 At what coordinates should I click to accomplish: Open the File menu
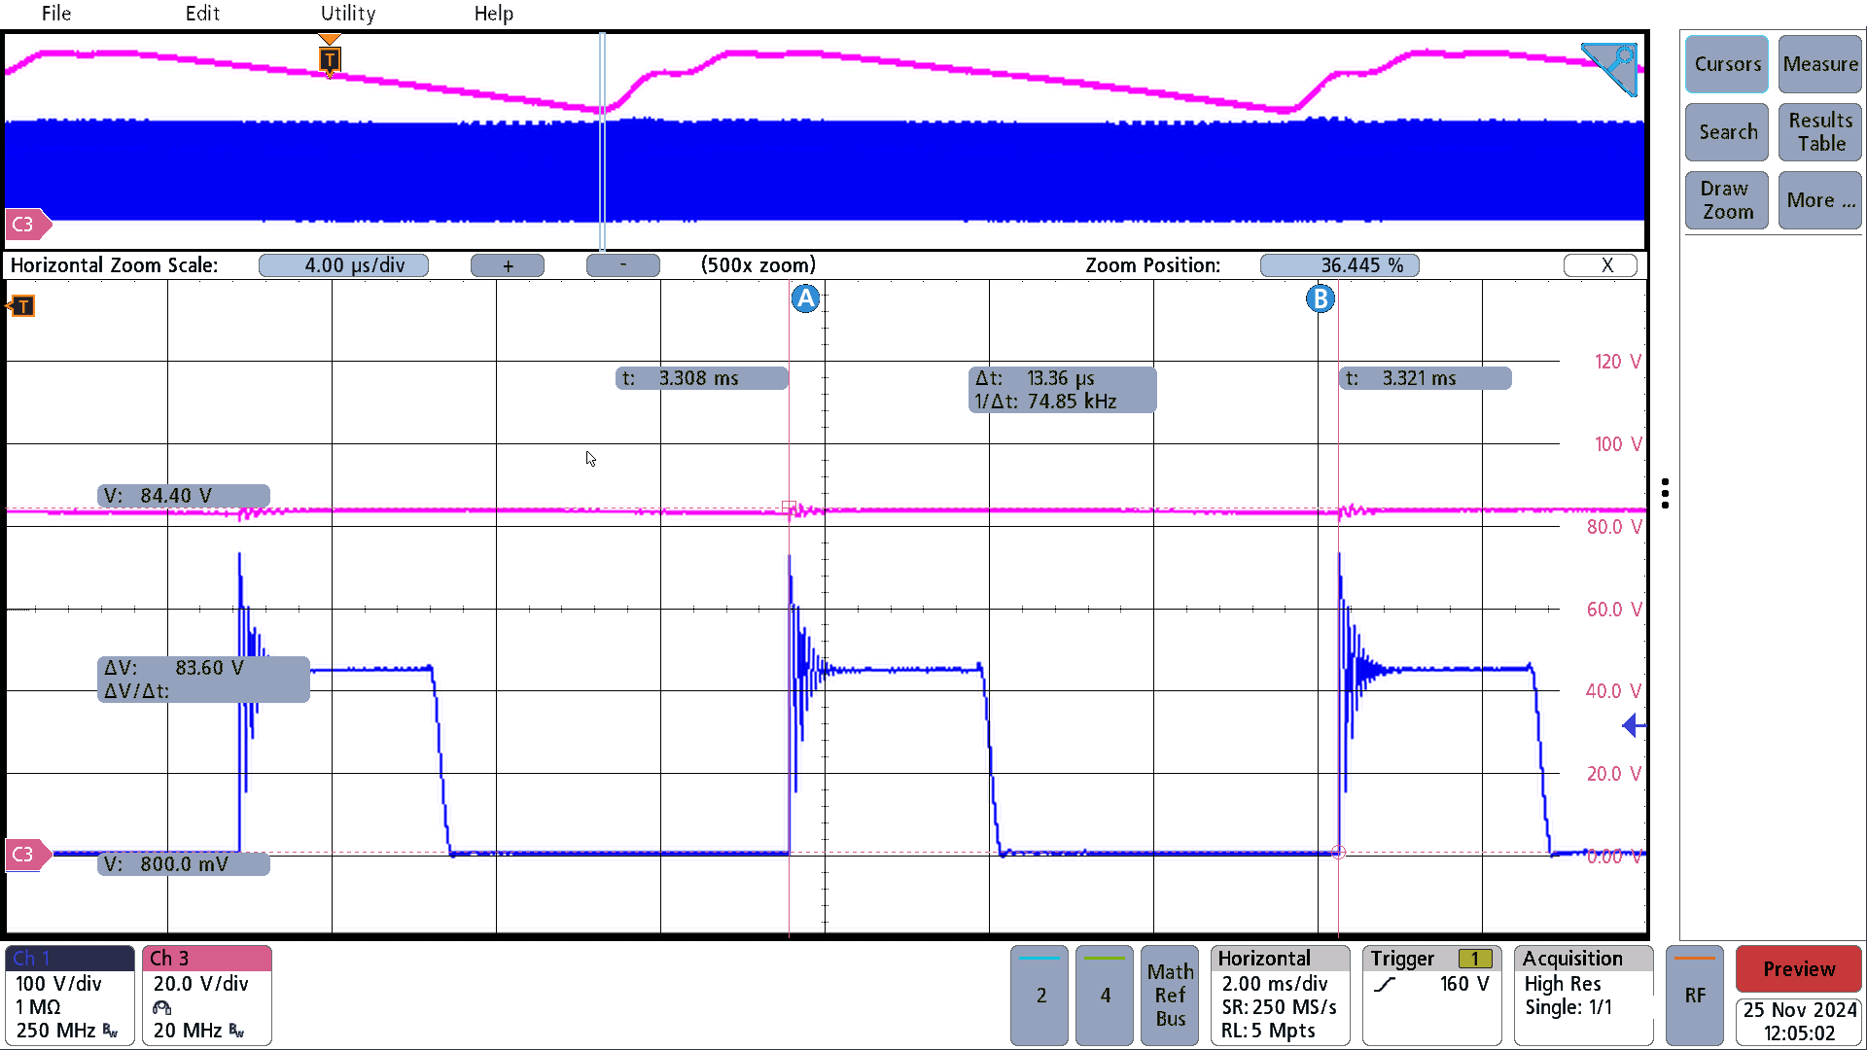click(56, 14)
